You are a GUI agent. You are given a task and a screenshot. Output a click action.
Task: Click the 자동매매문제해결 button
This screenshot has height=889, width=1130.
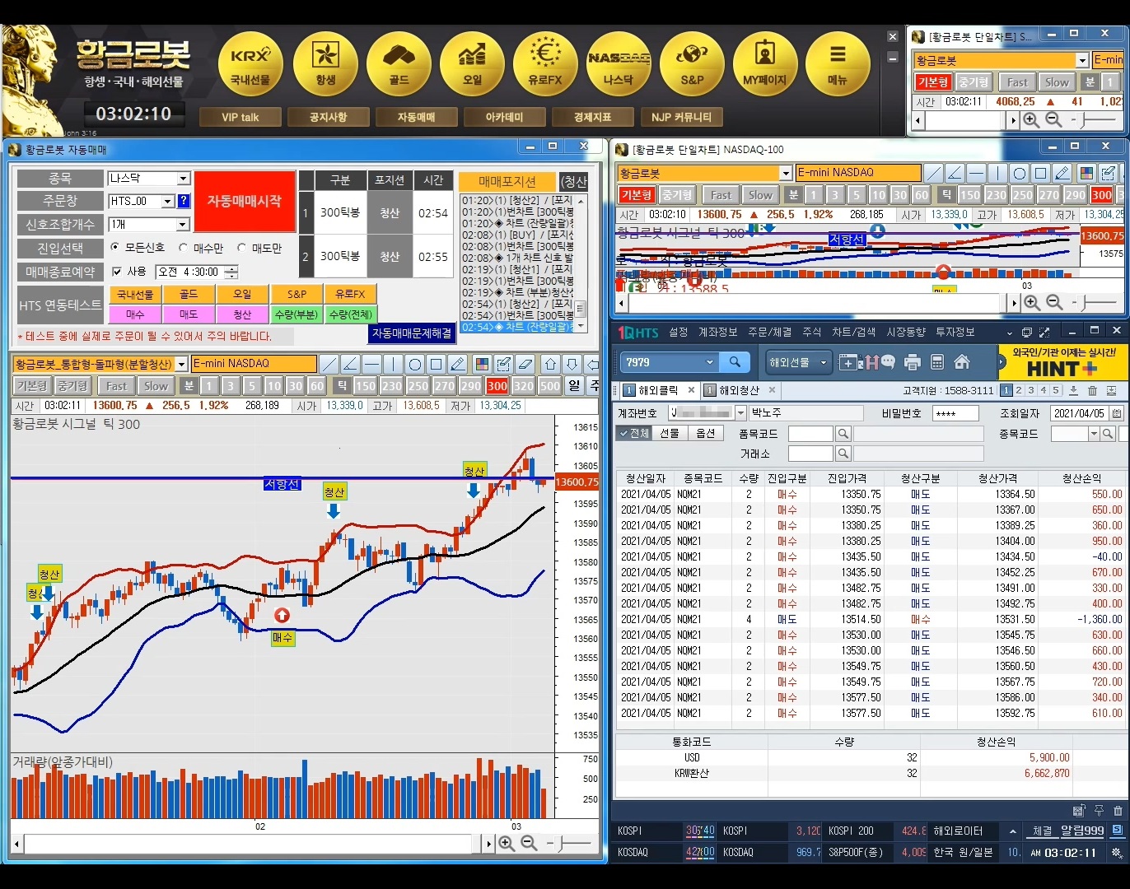tap(412, 333)
